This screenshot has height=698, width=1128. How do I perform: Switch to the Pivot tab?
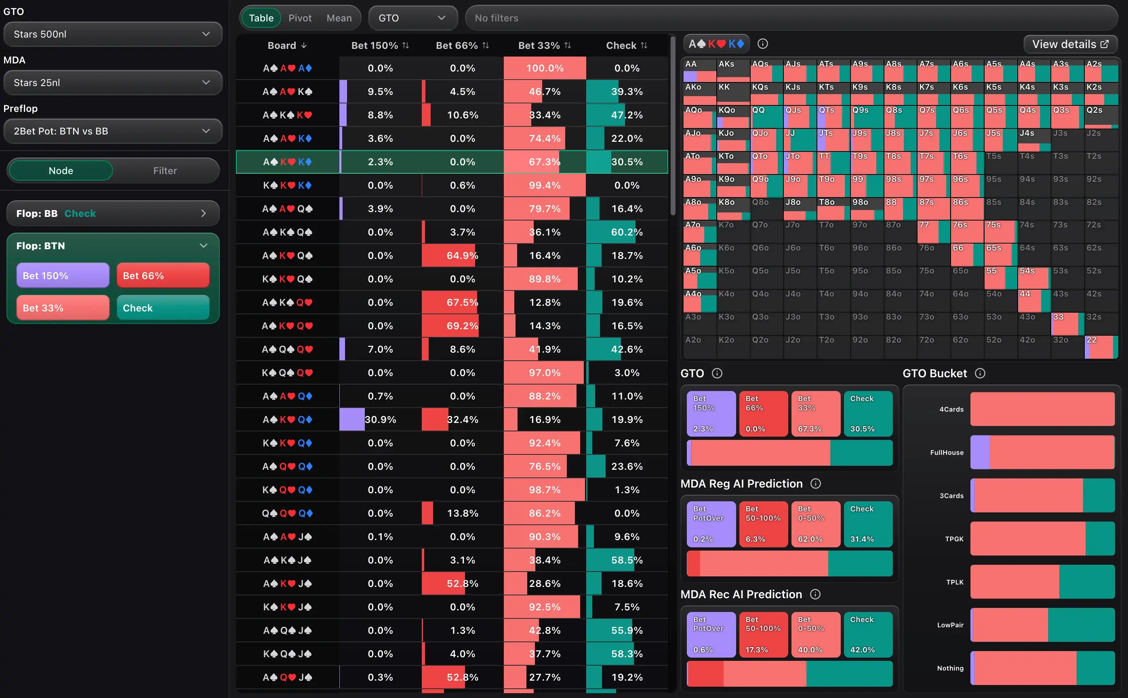pyautogui.click(x=300, y=18)
